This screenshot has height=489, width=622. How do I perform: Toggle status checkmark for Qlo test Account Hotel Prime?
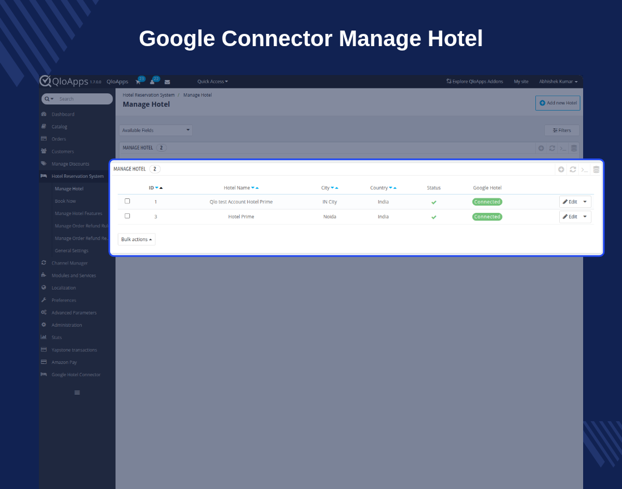pyautogui.click(x=434, y=202)
